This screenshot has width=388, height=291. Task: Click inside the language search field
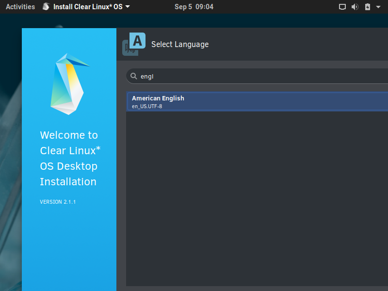218,76
